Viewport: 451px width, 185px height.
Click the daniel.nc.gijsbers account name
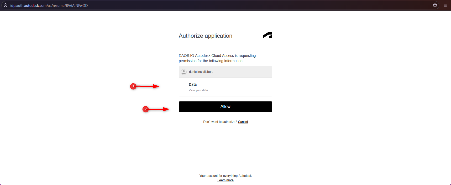point(201,72)
